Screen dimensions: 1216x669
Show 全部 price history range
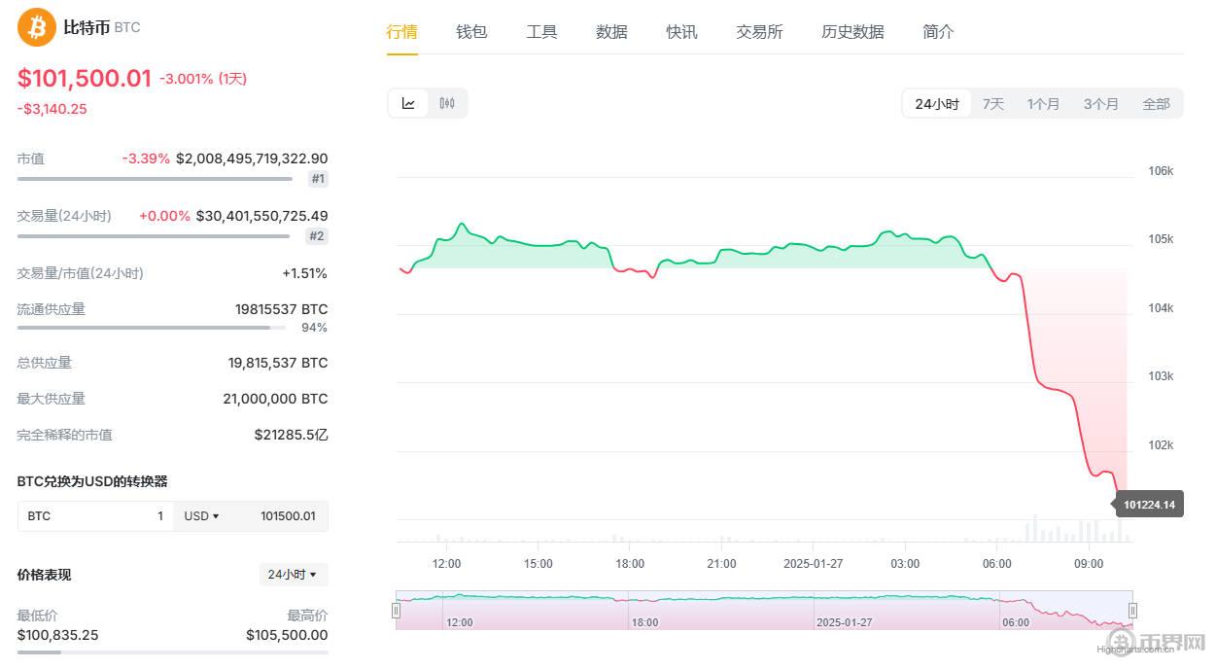click(1156, 104)
